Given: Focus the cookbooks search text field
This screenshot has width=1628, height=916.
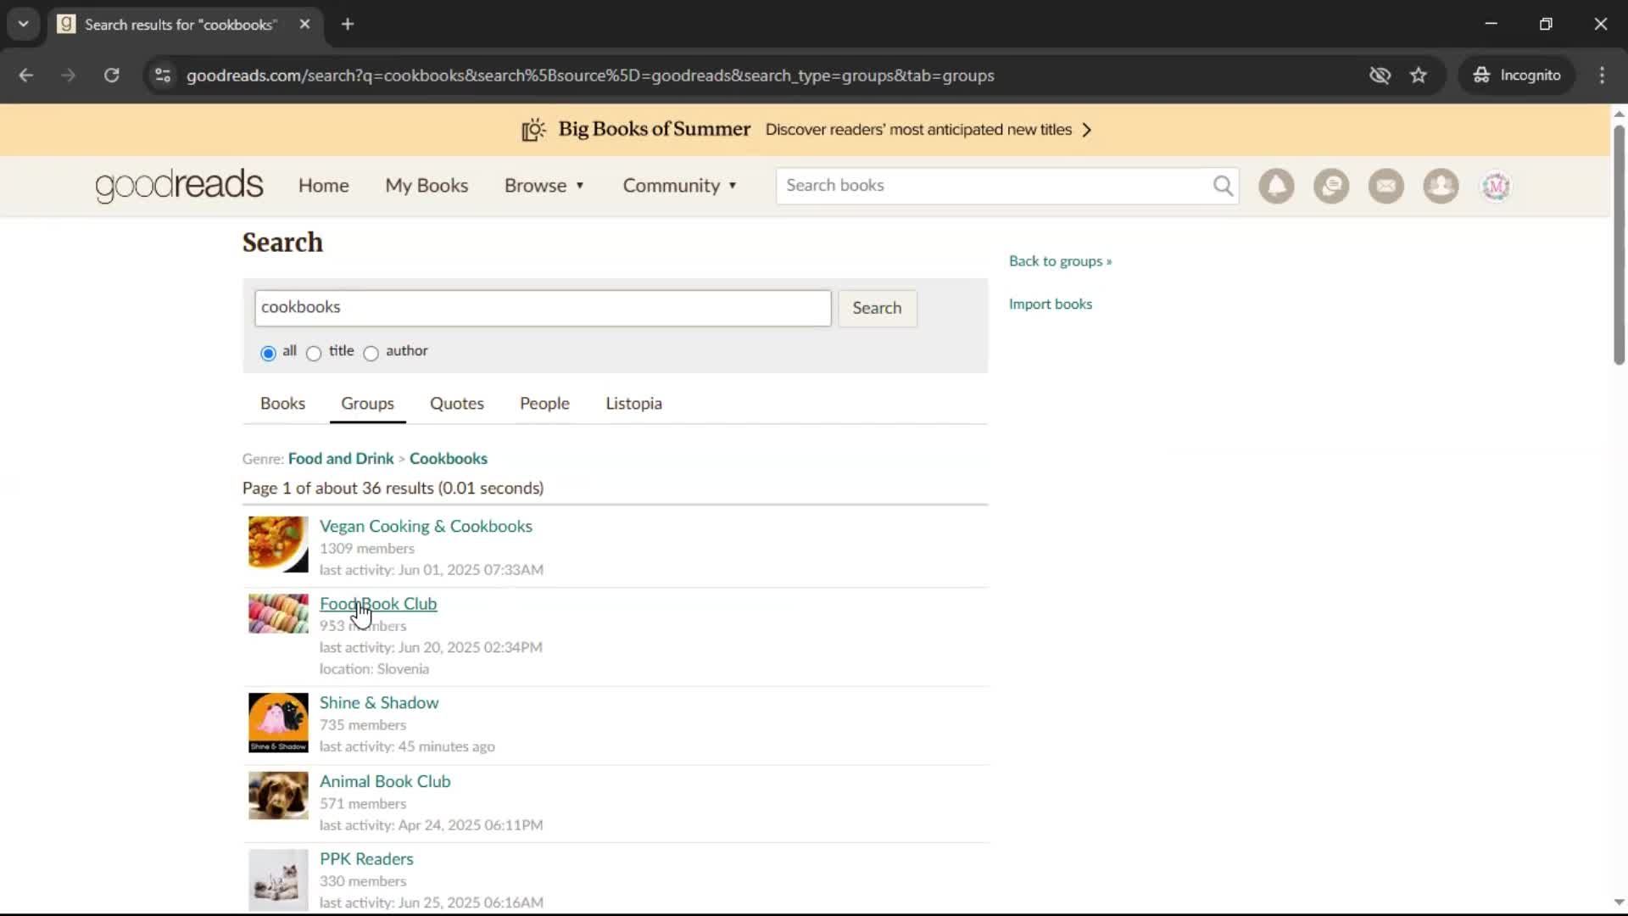Looking at the screenshot, I should pos(543,308).
